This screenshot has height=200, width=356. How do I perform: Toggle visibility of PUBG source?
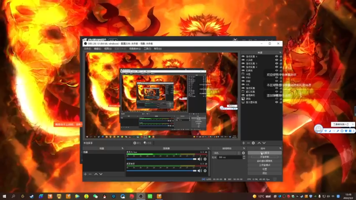pyautogui.click(x=276, y=77)
